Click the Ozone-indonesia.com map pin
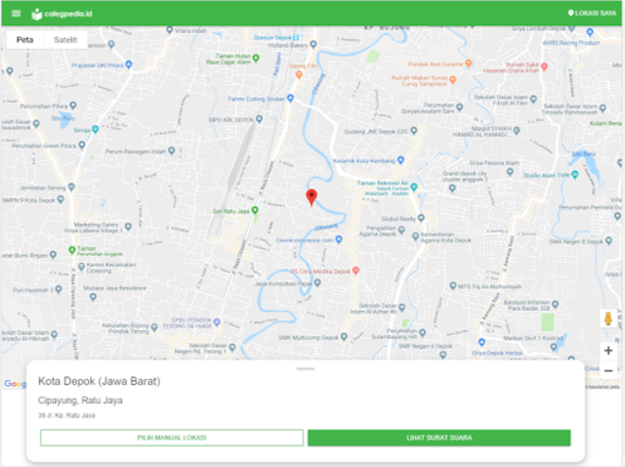This screenshot has height=467, width=625. (339, 239)
